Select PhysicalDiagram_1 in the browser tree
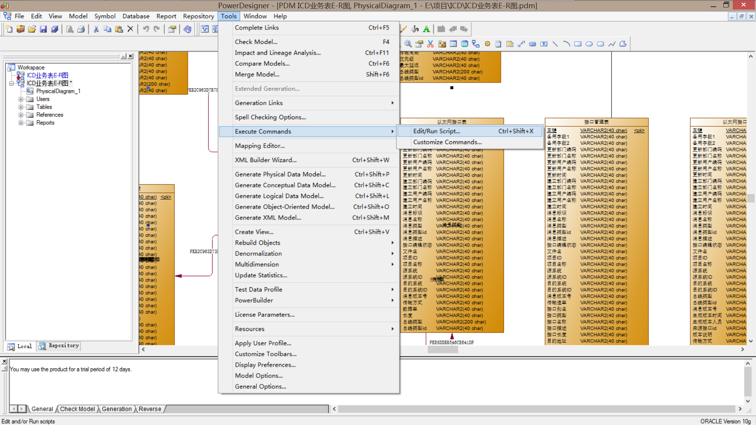This screenshot has height=425, width=756. [x=58, y=91]
